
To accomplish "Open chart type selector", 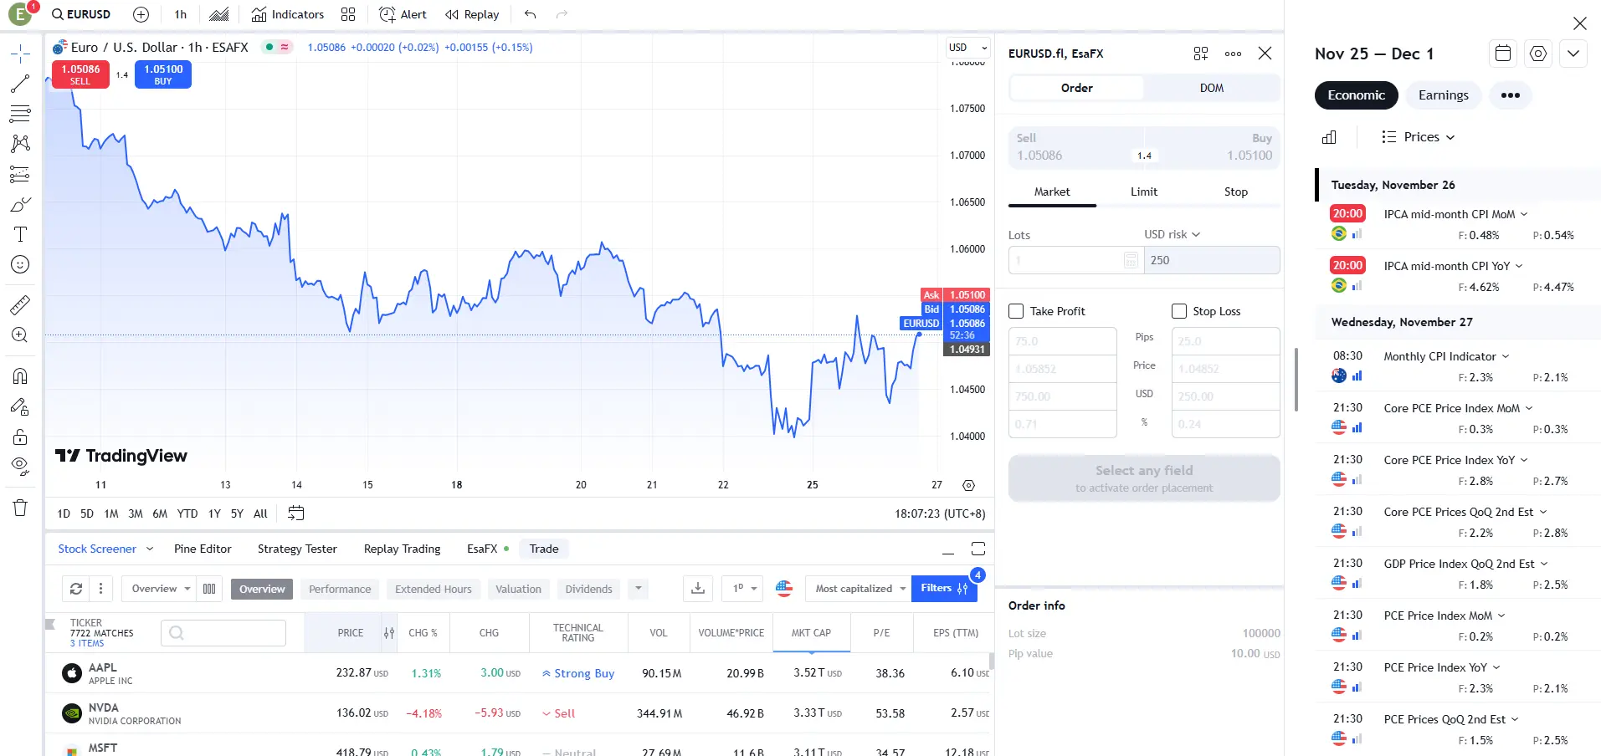I will coord(219,14).
